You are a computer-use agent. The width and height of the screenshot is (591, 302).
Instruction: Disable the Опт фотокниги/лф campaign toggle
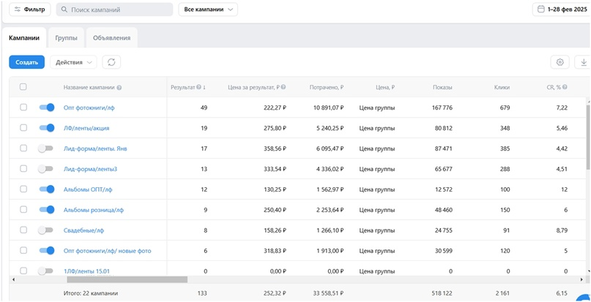coord(46,107)
